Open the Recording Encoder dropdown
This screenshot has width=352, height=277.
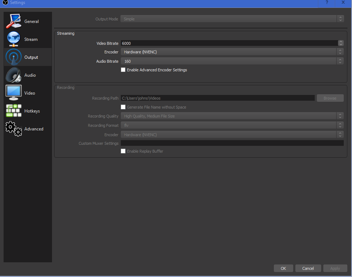[232, 135]
